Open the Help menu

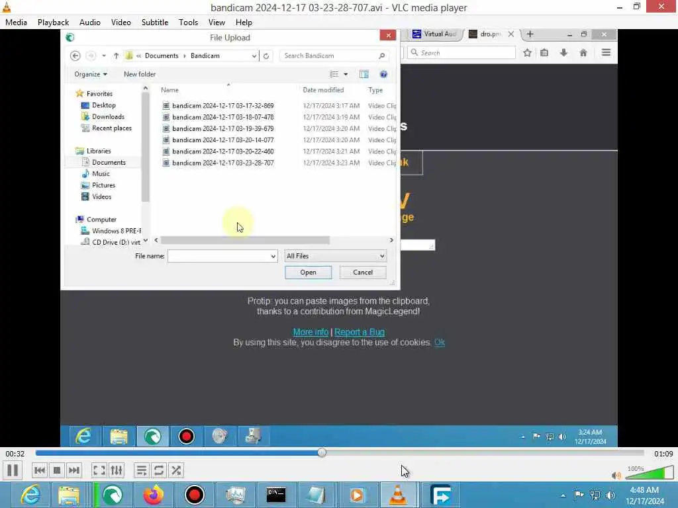tap(244, 22)
